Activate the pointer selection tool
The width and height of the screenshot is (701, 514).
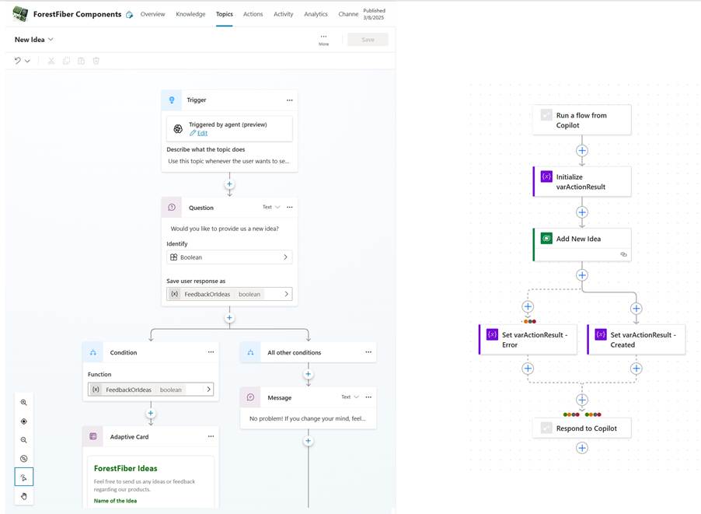click(24, 477)
